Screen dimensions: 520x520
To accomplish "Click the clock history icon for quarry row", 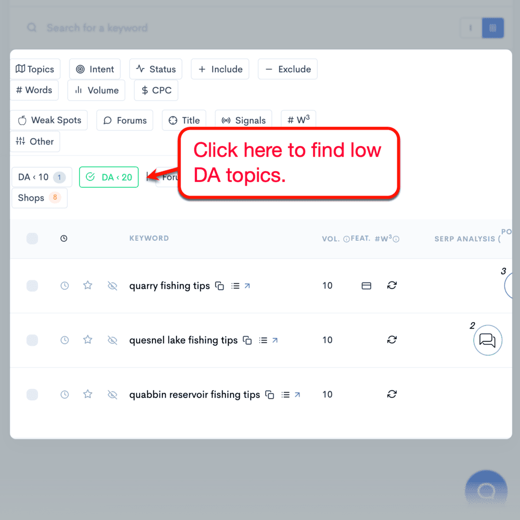I will click(64, 285).
